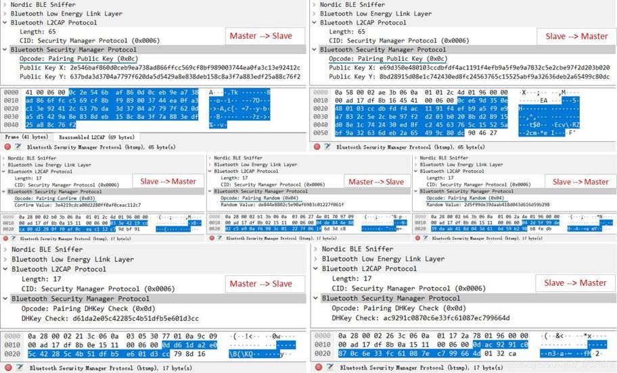Select DHKey Check: d61da2e05c42285c... row
Viewport: 617px width, 373px height.
point(110,318)
